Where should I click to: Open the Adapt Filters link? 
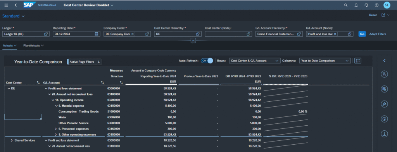click(x=378, y=34)
